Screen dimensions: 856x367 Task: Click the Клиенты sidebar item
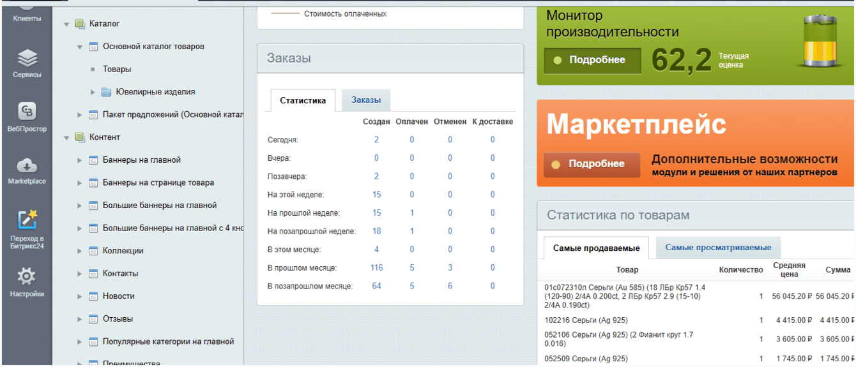tap(27, 19)
